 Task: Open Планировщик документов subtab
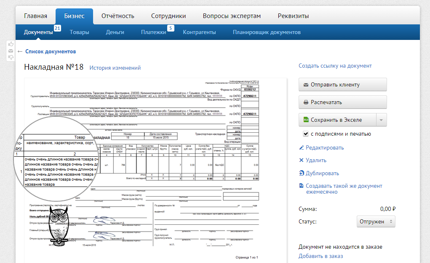pyautogui.click(x=267, y=32)
